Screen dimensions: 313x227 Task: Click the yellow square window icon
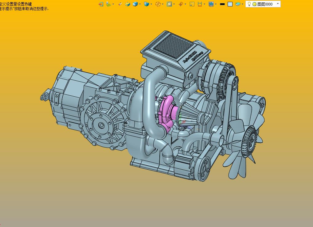pos(192,4)
